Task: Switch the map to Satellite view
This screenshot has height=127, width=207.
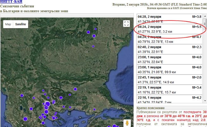Action: pyautogui.click(x=21, y=24)
